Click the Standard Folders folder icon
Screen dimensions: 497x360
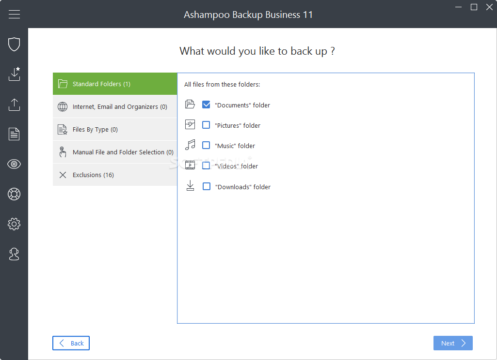click(63, 84)
